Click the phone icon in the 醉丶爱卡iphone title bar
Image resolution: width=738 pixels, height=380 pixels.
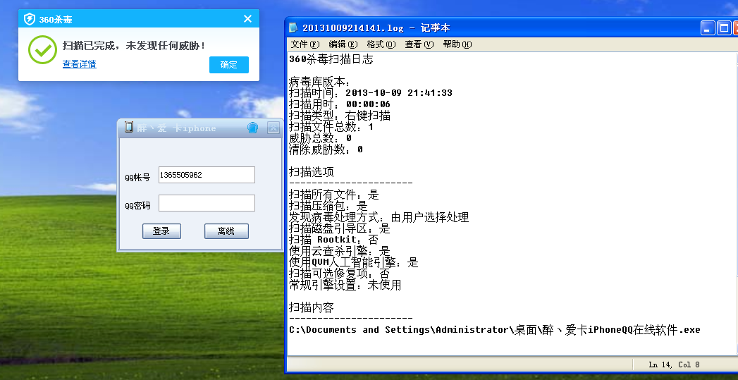pos(128,127)
